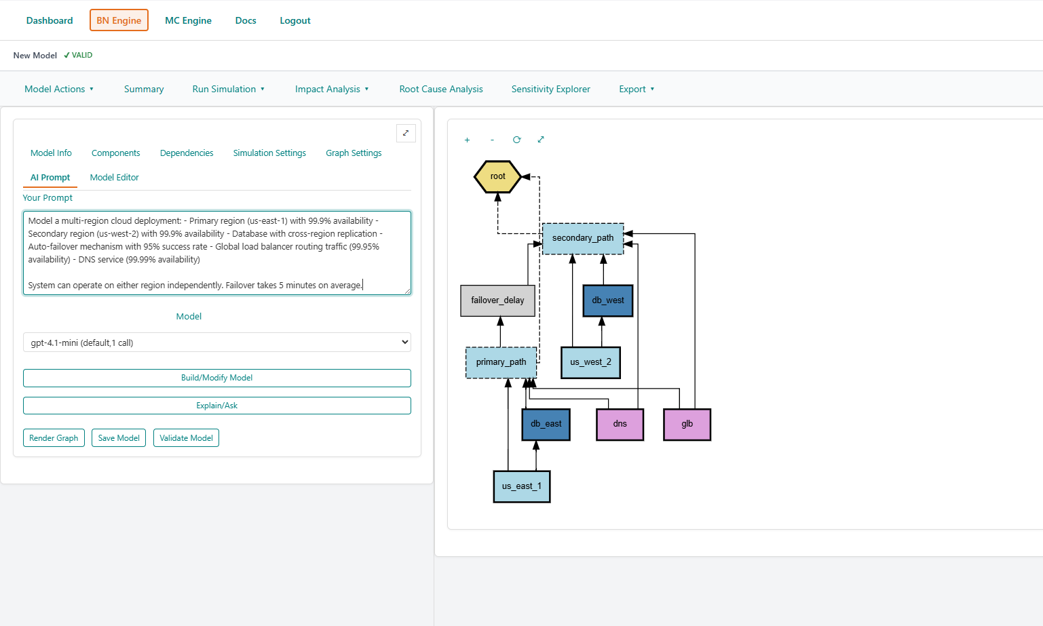The width and height of the screenshot is (1043, 626).
Task: Go to MC Engine in navigation
Action: [x=188, y=20]
